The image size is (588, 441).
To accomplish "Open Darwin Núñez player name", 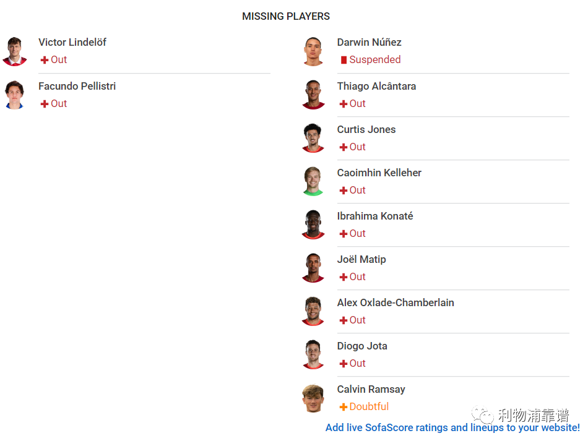I will 369,42.
